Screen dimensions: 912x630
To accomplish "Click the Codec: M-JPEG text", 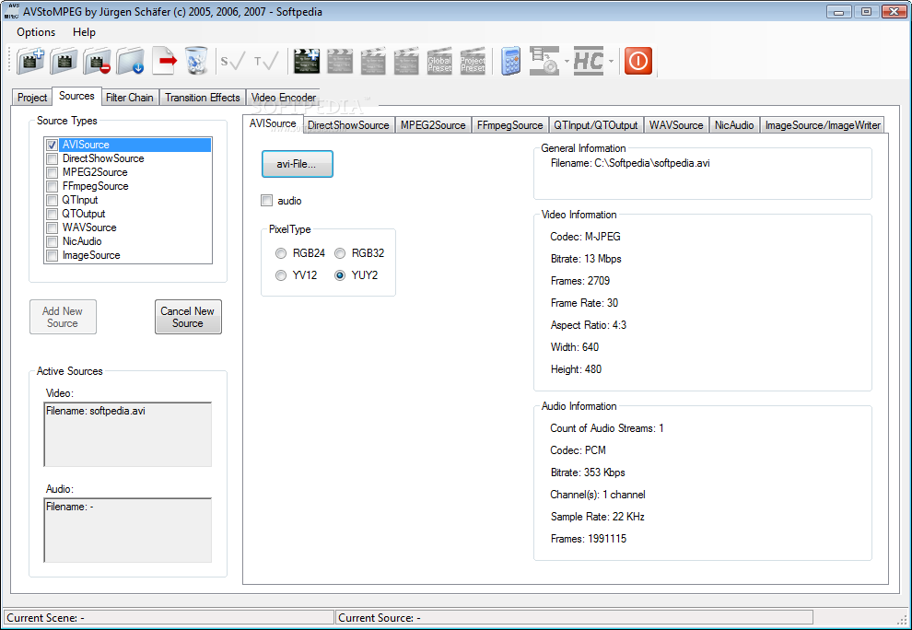I will point(585,237).
